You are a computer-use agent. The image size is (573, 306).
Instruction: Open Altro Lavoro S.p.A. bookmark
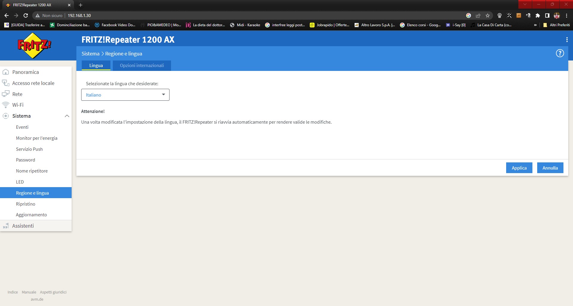pos(375,25)
